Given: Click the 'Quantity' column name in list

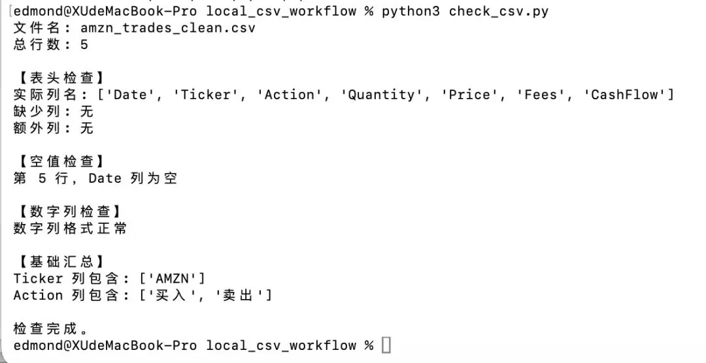Looking at the screenshot, I should coord(381,95).
